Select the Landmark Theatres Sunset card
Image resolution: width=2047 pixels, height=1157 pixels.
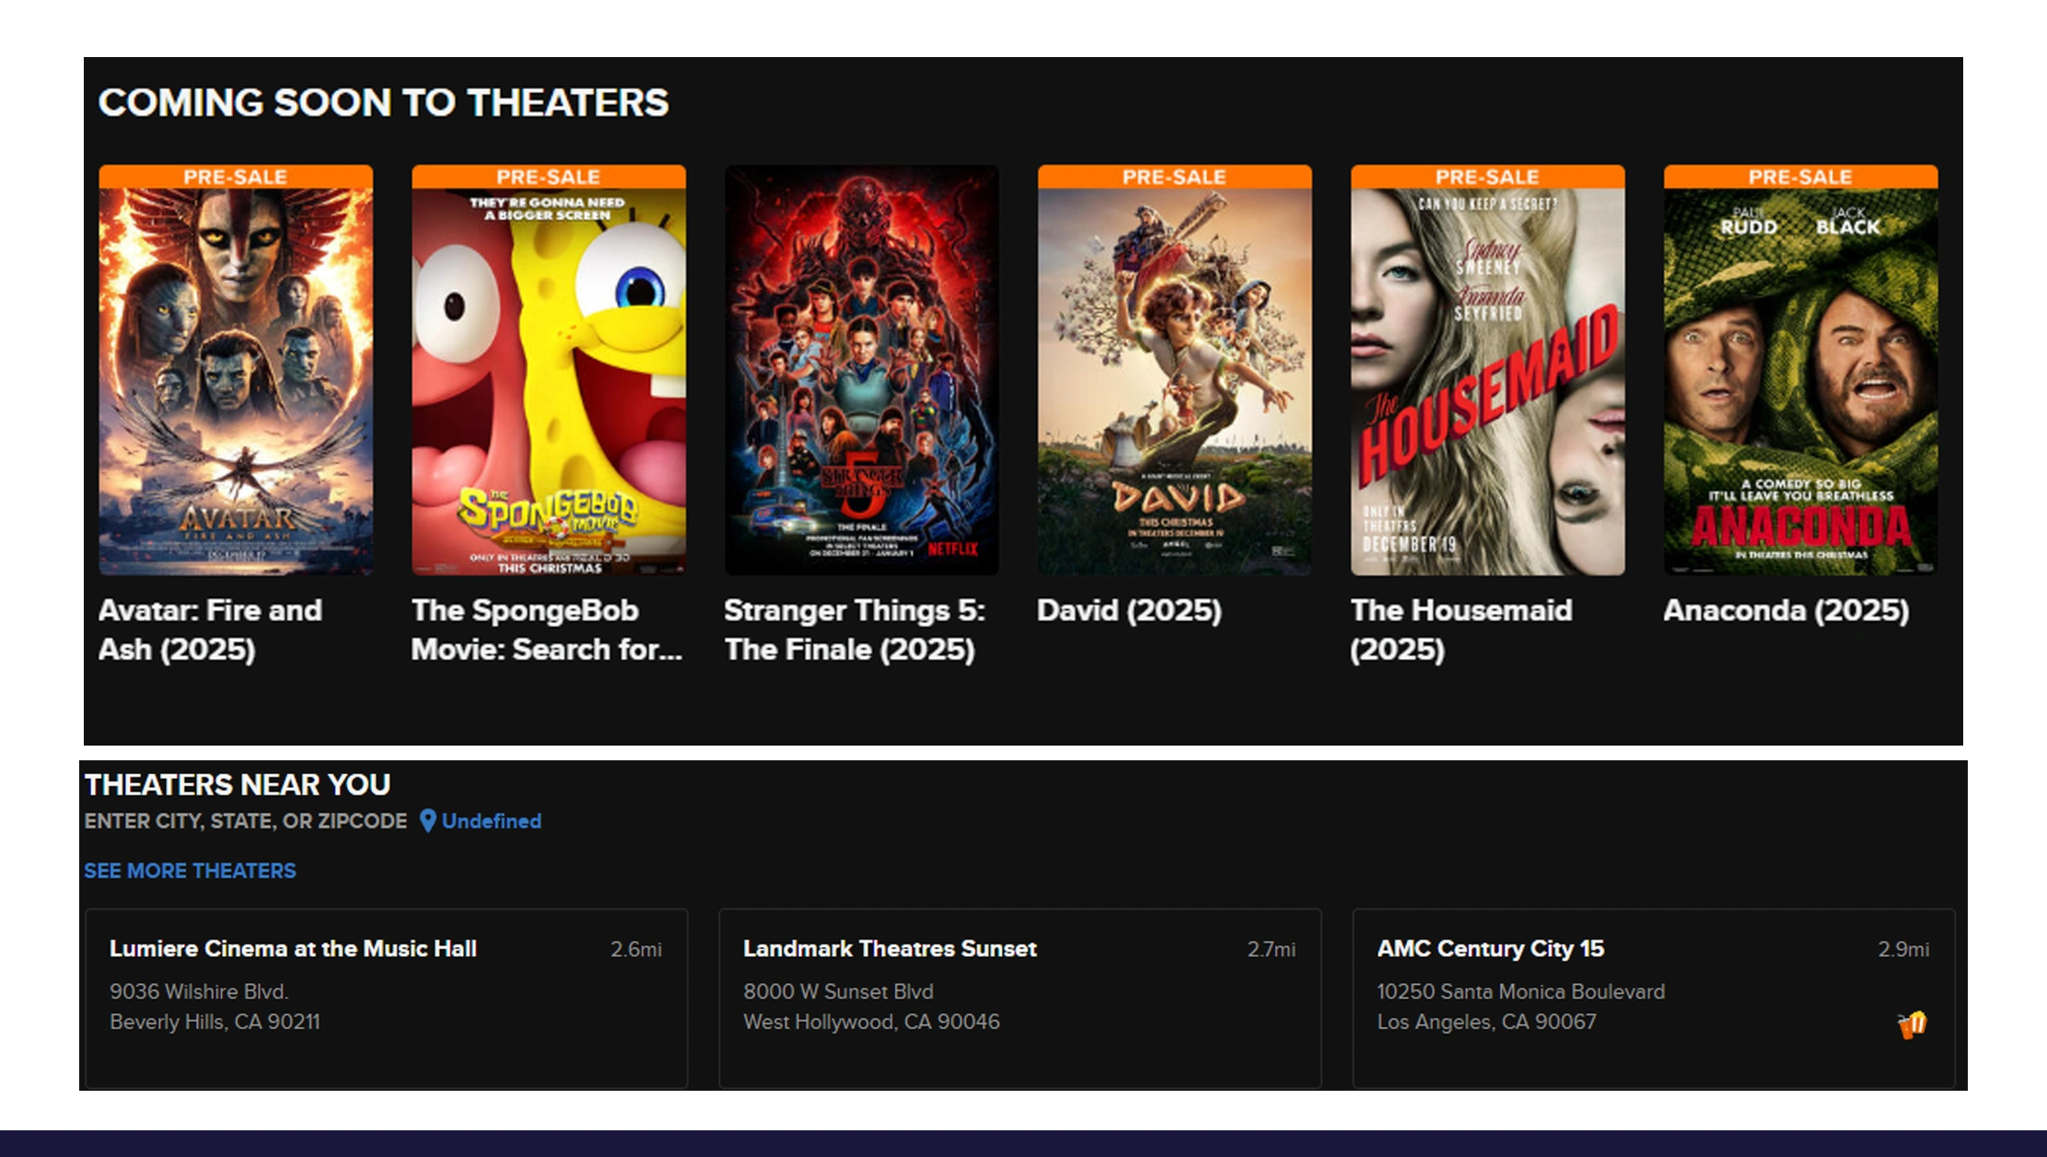1019,998
